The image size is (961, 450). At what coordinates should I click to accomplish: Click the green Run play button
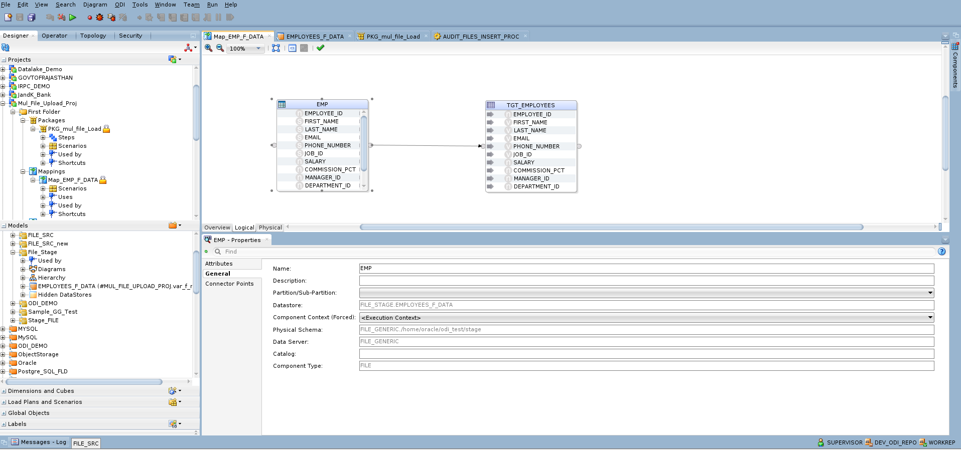73,18
